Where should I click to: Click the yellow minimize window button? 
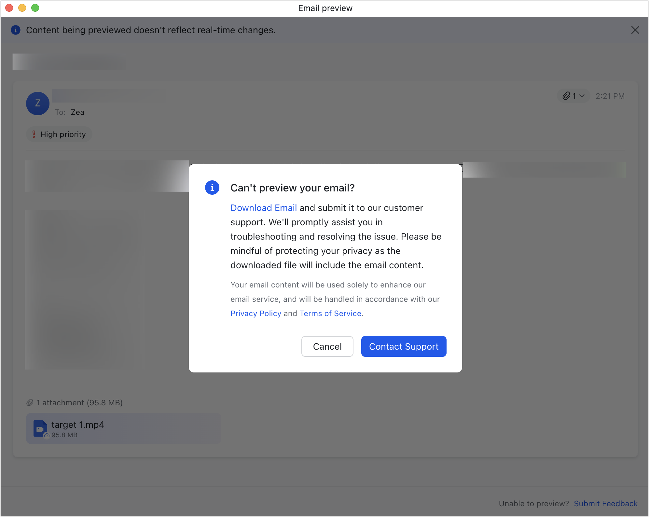22,8
